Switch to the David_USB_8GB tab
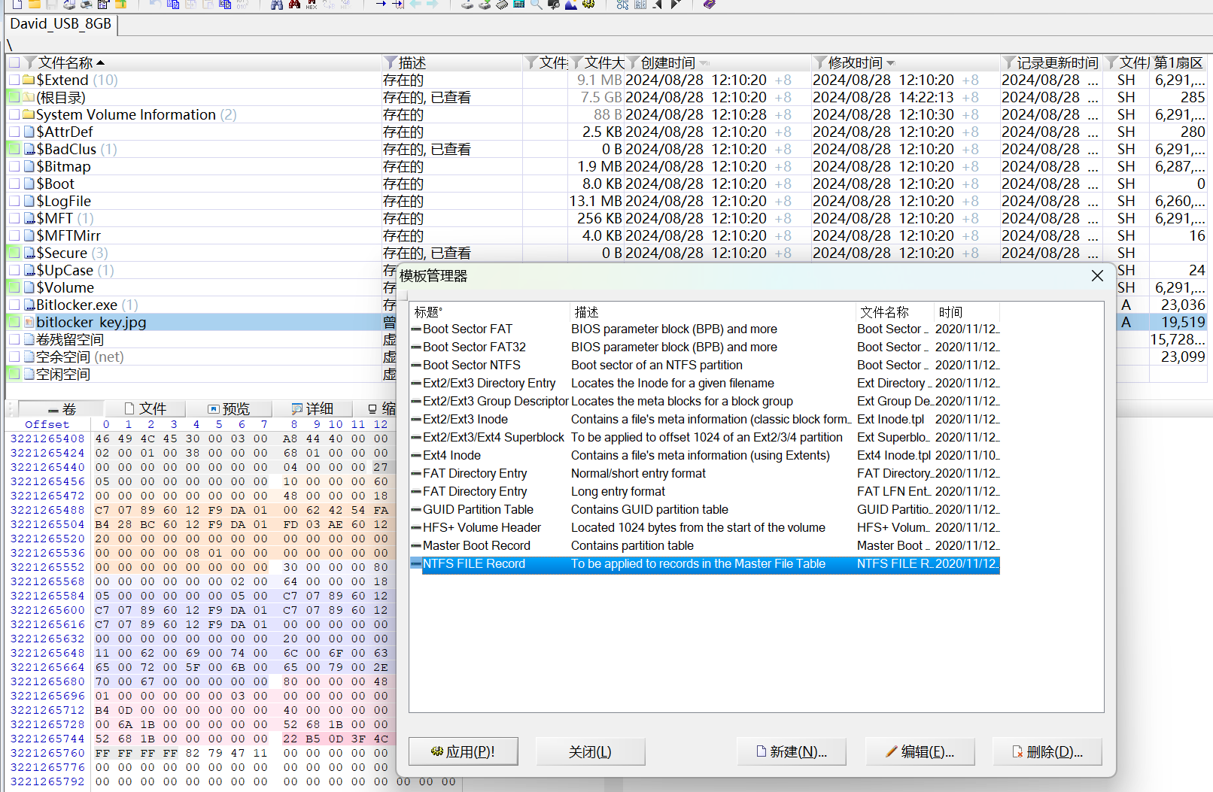The image size is (1213, 792). click(x=61, y=23)
